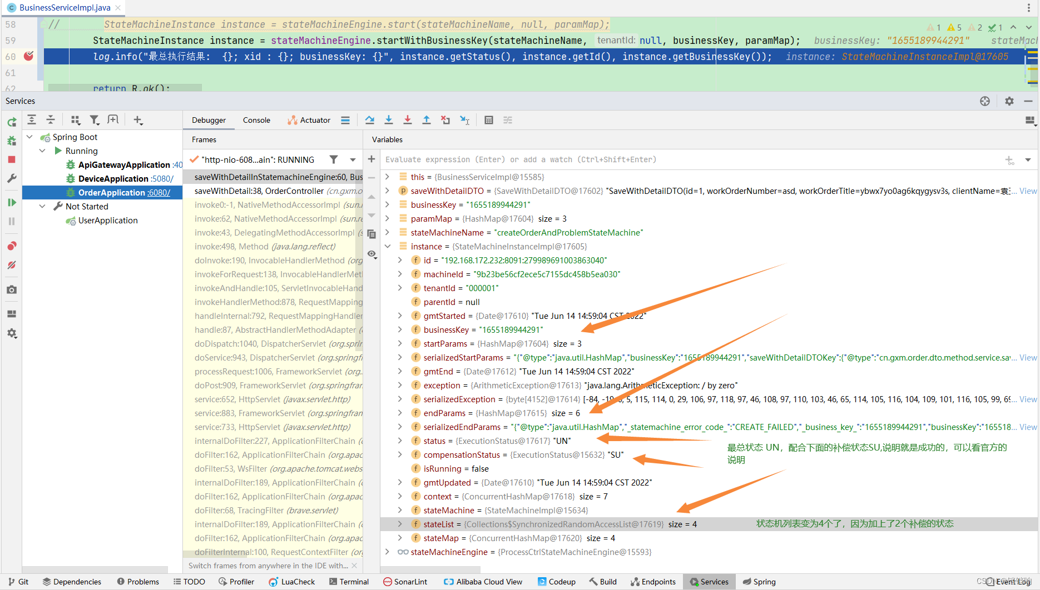Screen dimensions: 1040x590
Task: Hide the Services tool window
Action: 1028,101
